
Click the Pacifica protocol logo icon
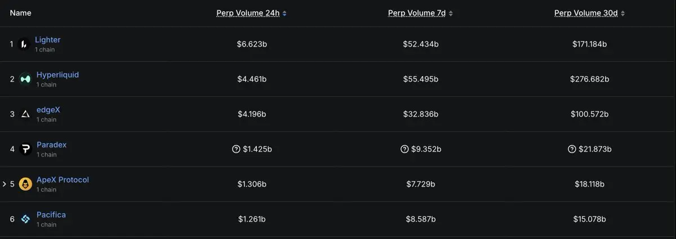point(25,219)
